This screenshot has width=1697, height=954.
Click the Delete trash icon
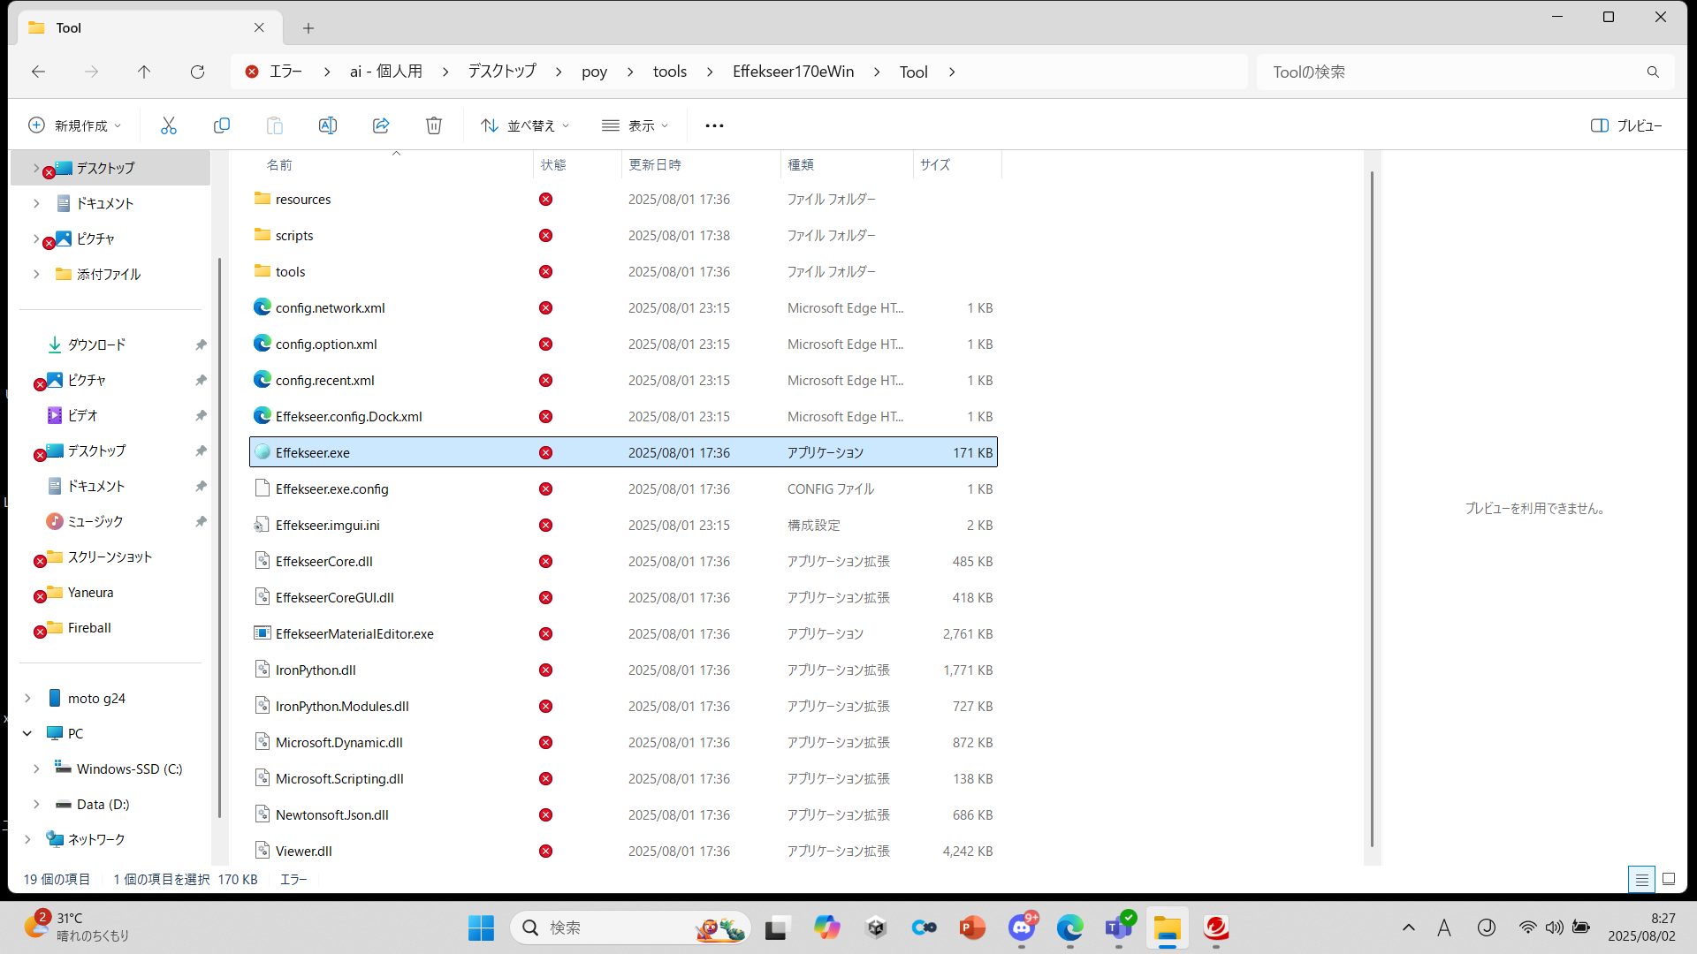(x=434, y=125)
